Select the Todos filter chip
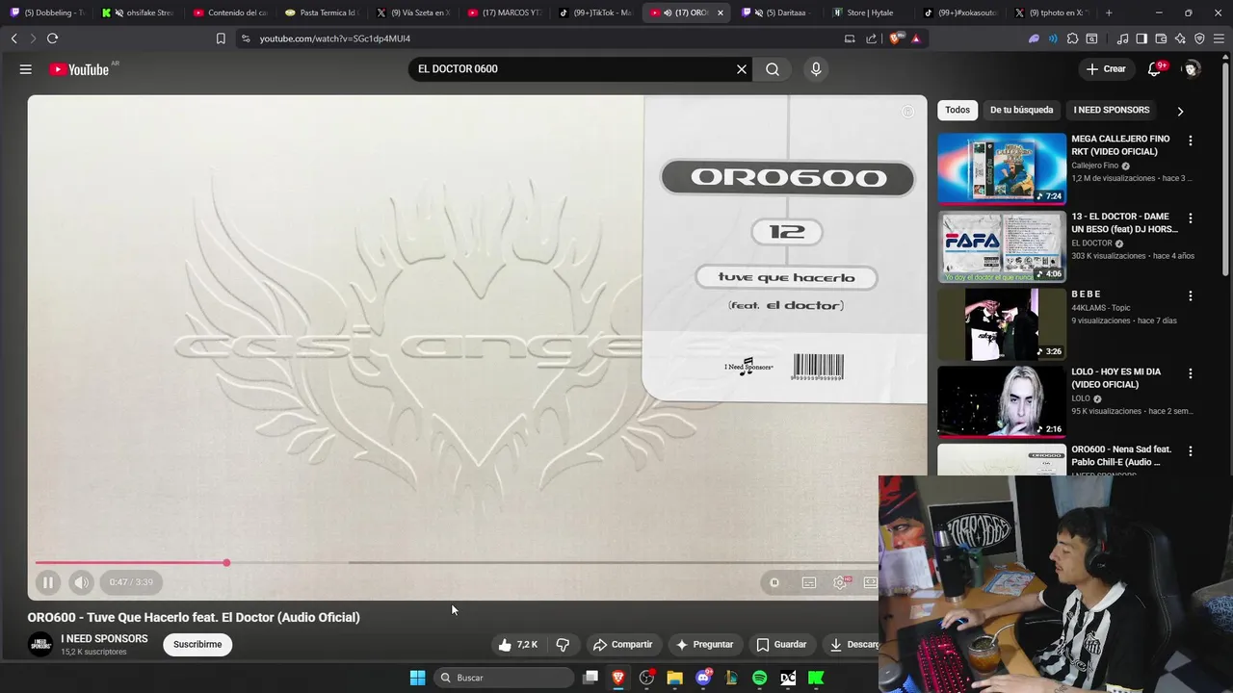 click(958, 110)
